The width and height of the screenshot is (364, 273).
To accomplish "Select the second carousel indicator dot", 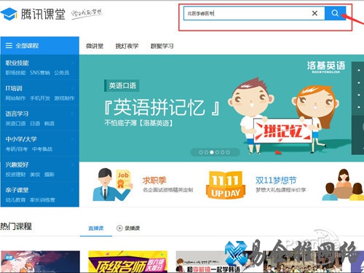I will click(x=206, y=152).
